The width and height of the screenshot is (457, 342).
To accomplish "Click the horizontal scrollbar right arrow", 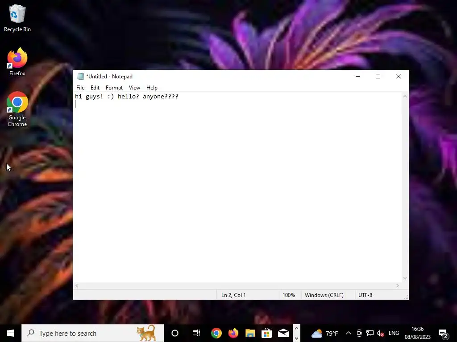I will tap(398, 286).
